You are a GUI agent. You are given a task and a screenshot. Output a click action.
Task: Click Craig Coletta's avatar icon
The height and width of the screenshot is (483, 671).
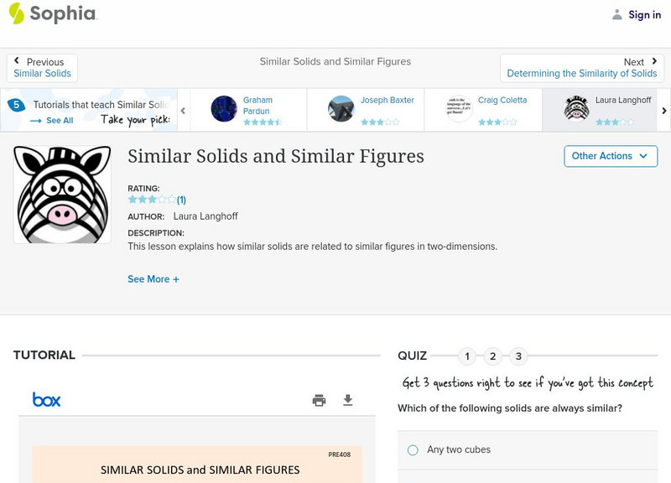tap(459, 109)
